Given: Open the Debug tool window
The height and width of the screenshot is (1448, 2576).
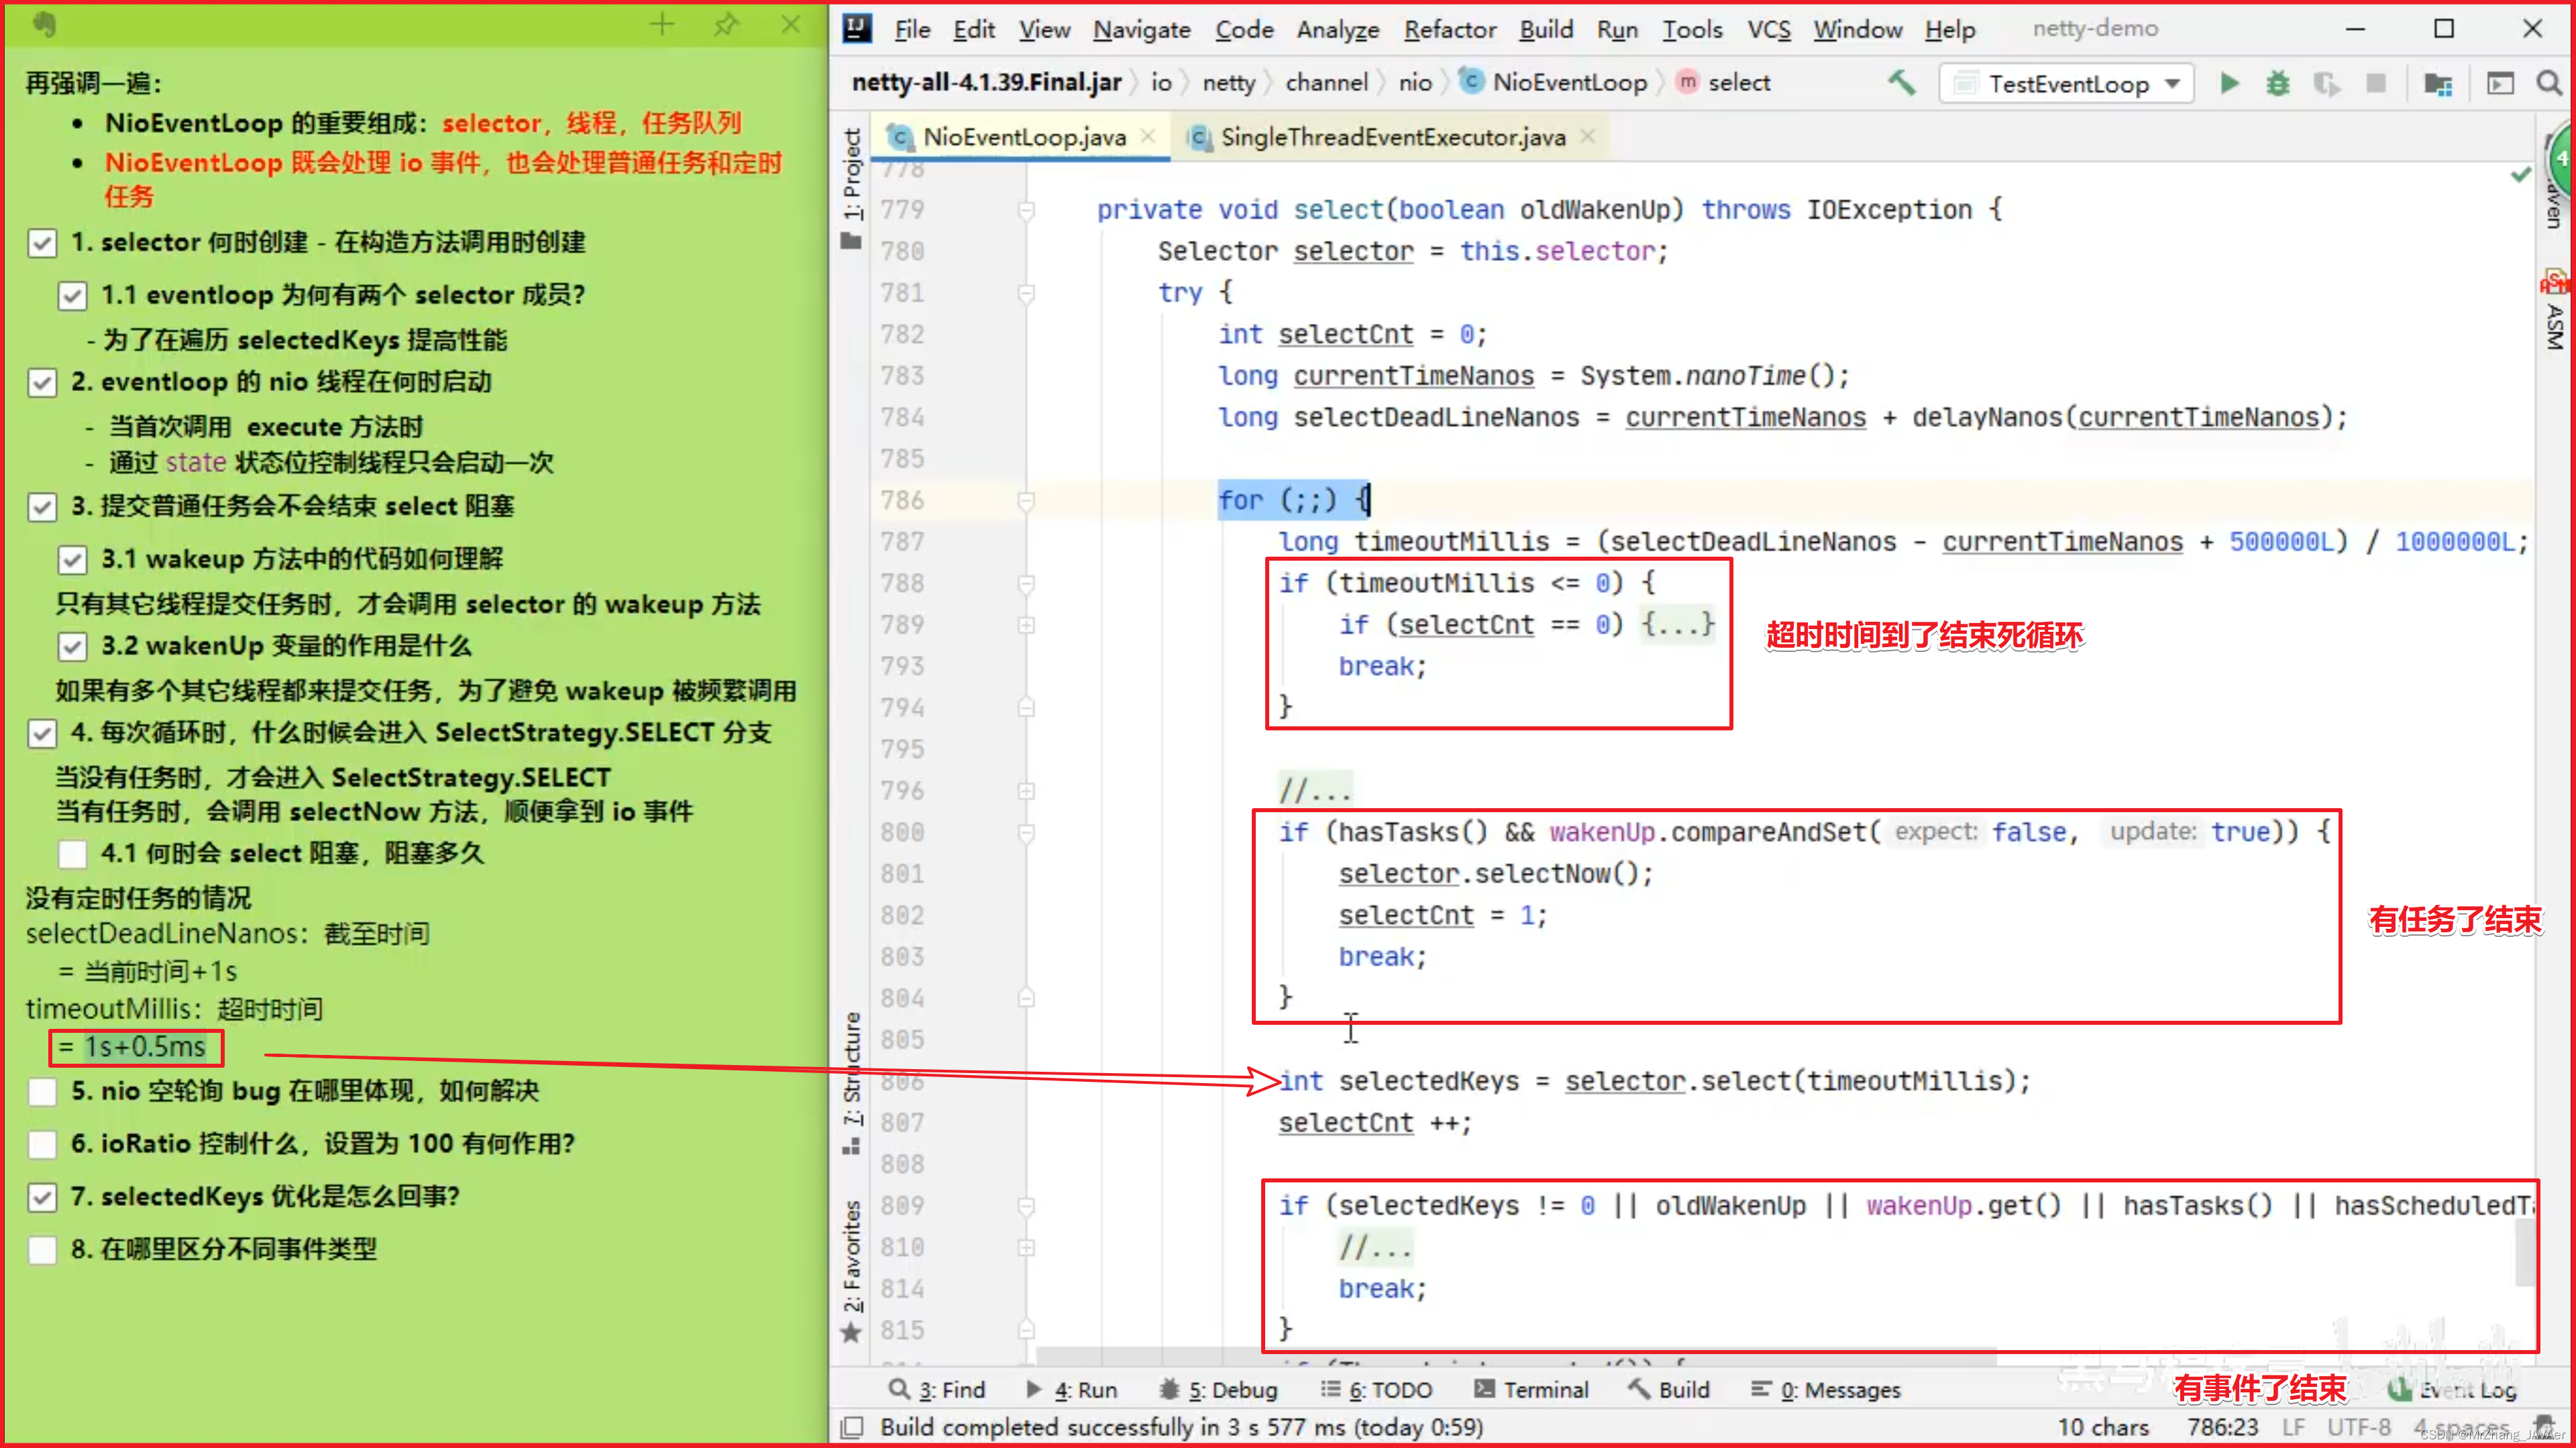Looking at the screenshot, I should pos(1218,1389).
